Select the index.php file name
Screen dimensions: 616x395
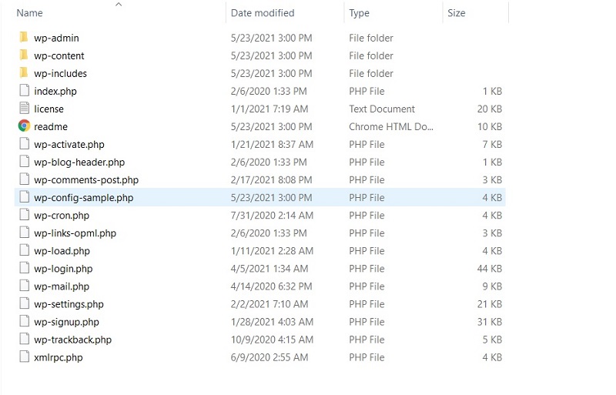click(55, 91)
